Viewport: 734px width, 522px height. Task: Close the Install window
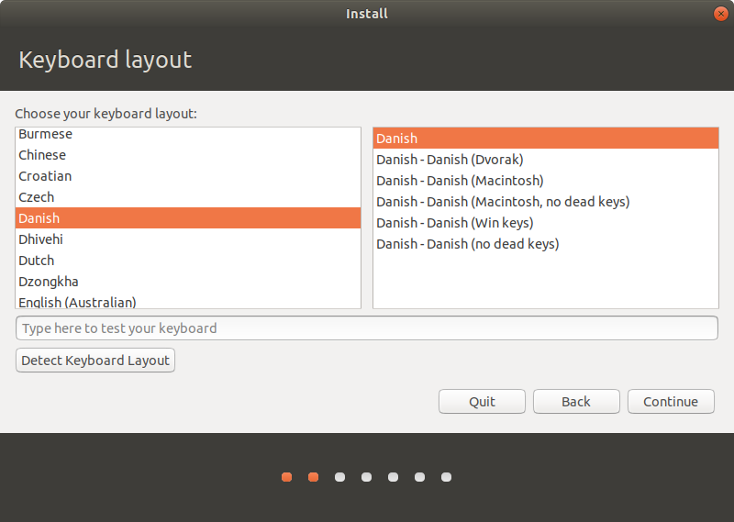(721, 14)
